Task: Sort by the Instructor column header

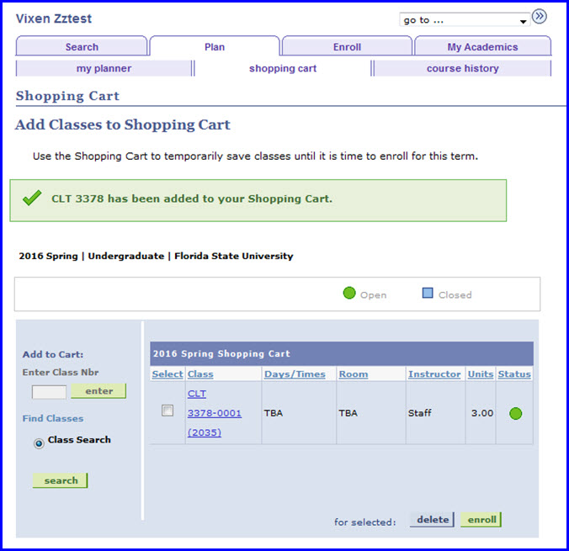Action: pos(434,374)
